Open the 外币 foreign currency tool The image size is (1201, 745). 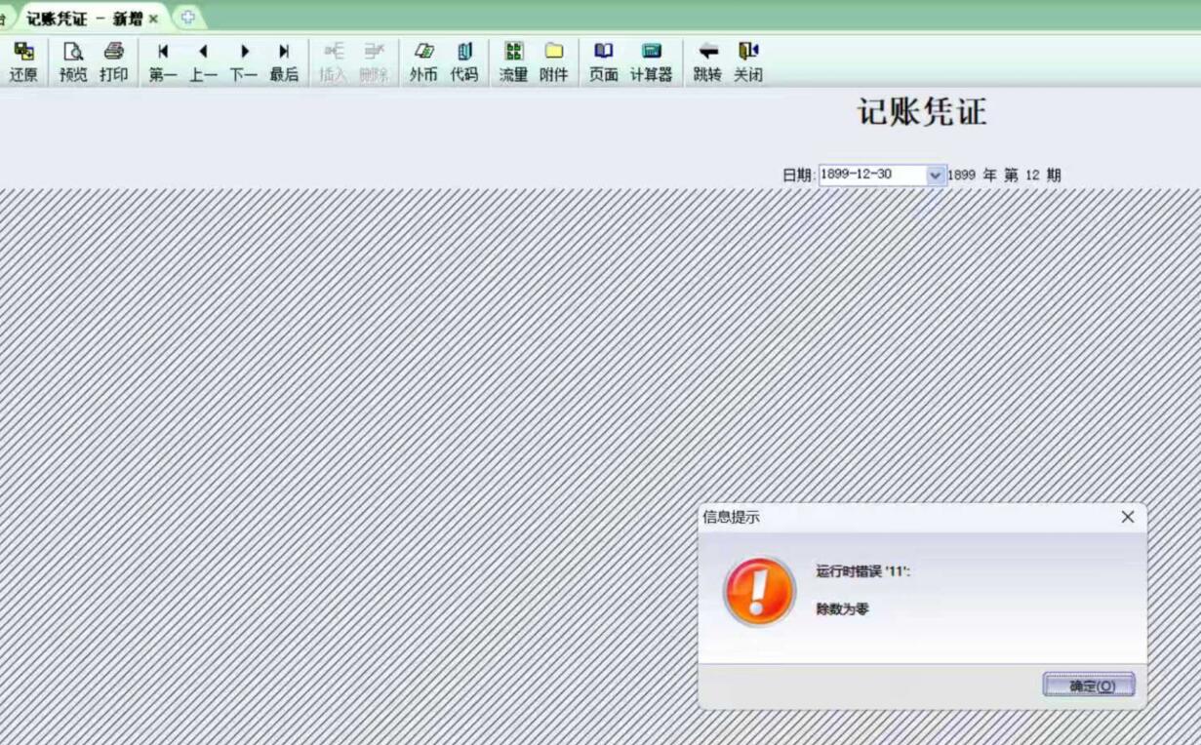[x=423, y=61]
